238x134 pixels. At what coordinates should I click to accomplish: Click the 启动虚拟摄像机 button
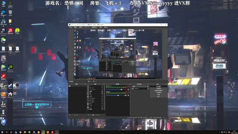pyautogui.click(x=159, y=91)
